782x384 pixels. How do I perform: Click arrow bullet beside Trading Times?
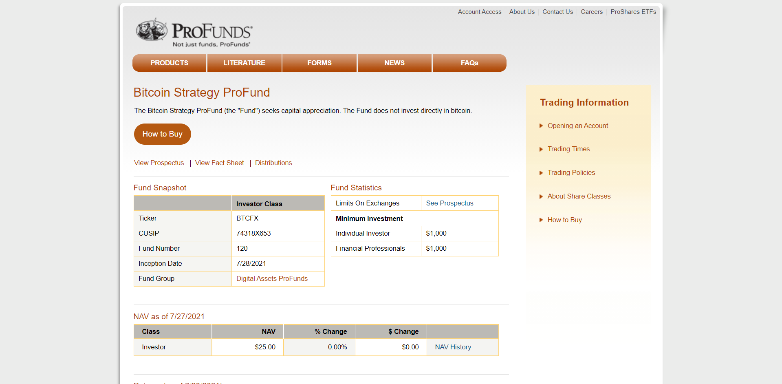[541, 149]
